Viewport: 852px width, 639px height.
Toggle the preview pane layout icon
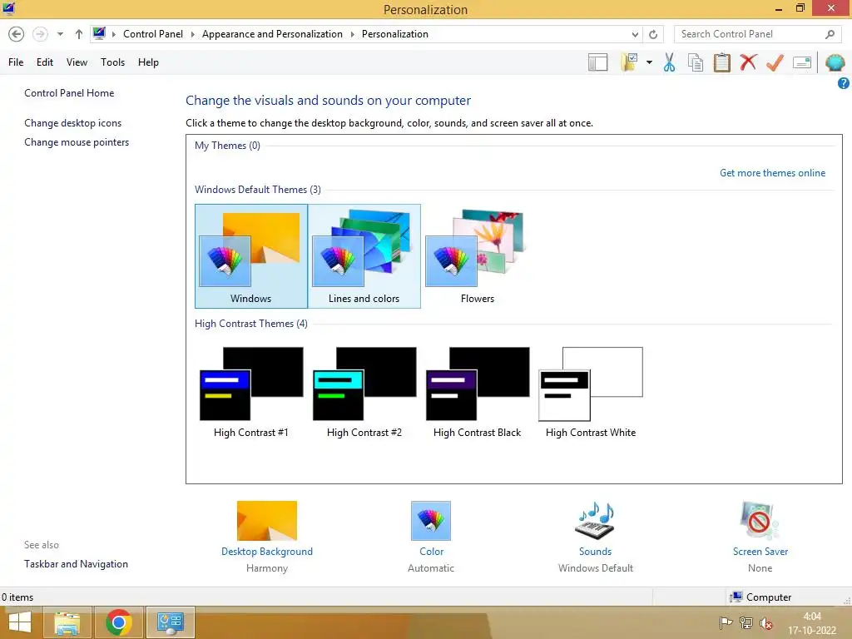[597, 62]
